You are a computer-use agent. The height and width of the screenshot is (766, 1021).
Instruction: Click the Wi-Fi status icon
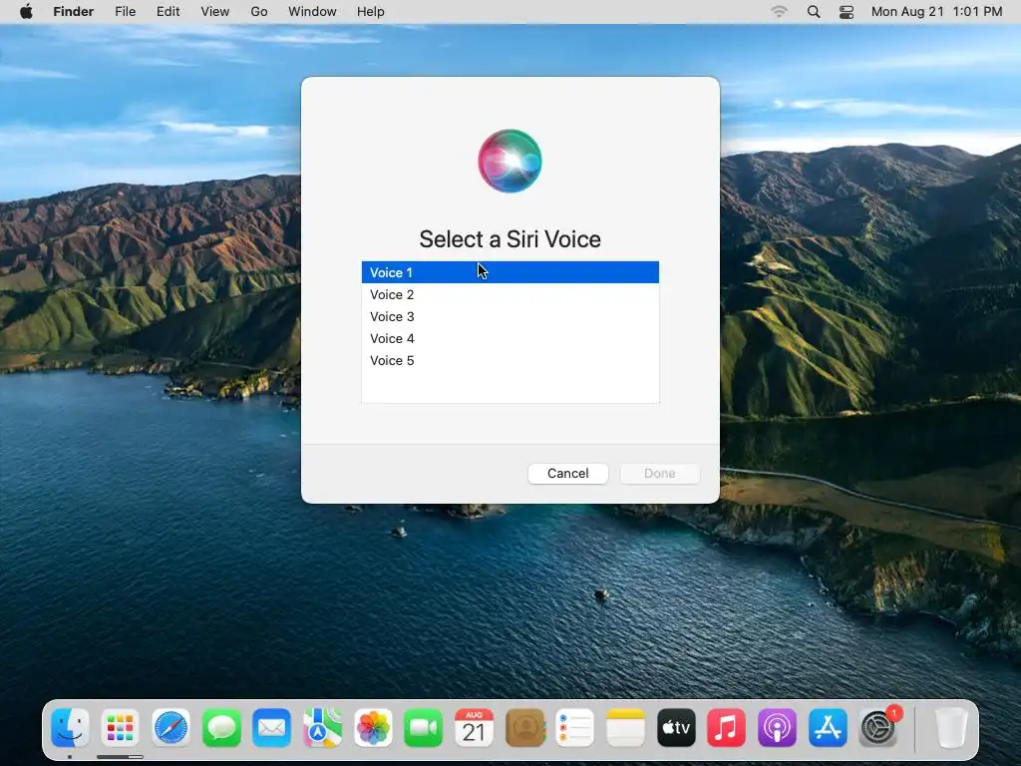pos(779,12)
